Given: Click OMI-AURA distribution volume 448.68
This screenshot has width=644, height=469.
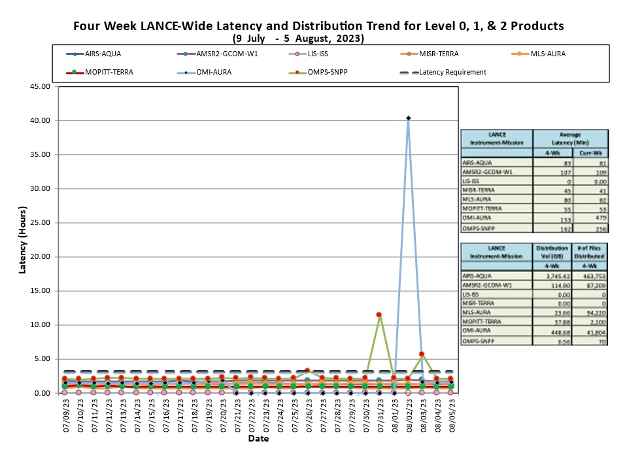Looking at the screenshot, I should [560, 332].
